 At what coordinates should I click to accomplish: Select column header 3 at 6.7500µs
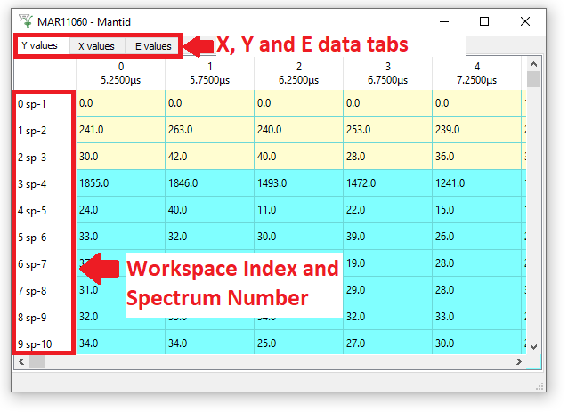387,73
